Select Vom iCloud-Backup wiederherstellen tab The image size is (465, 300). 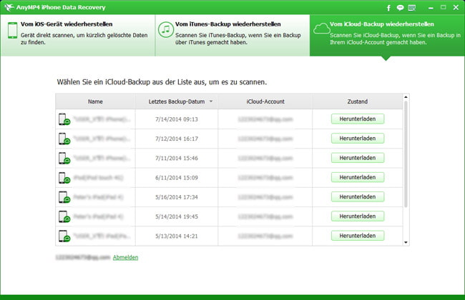tap(387, 35)
